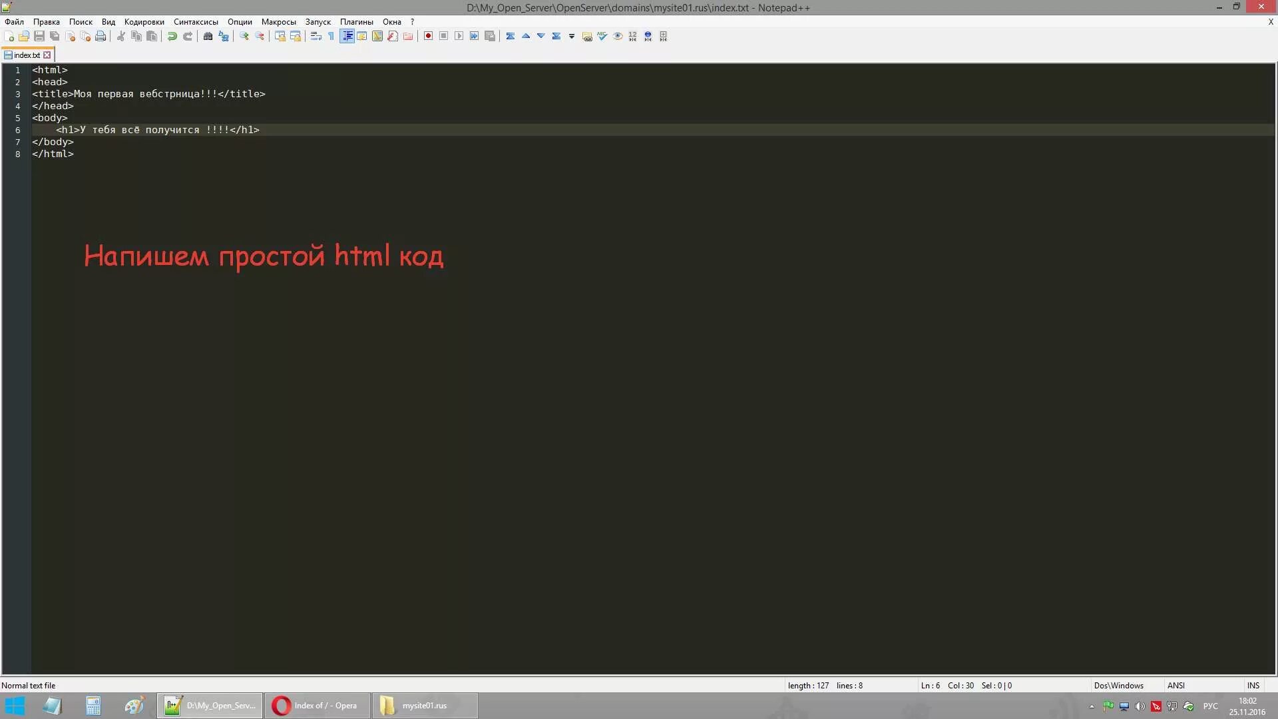1278x719 pixels.
Task: Close current document using the toolbar Close icon
Action: point(70,36)
